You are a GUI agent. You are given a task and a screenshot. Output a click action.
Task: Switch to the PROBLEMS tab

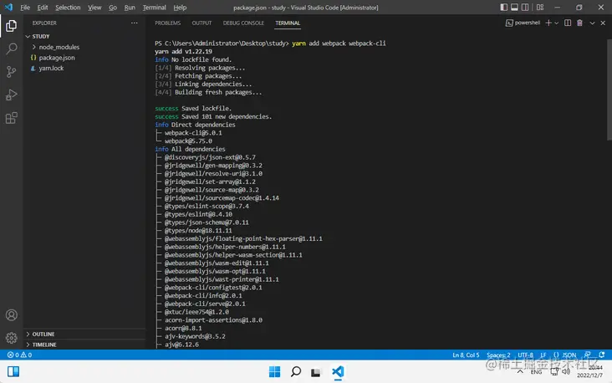click(167, 23)
